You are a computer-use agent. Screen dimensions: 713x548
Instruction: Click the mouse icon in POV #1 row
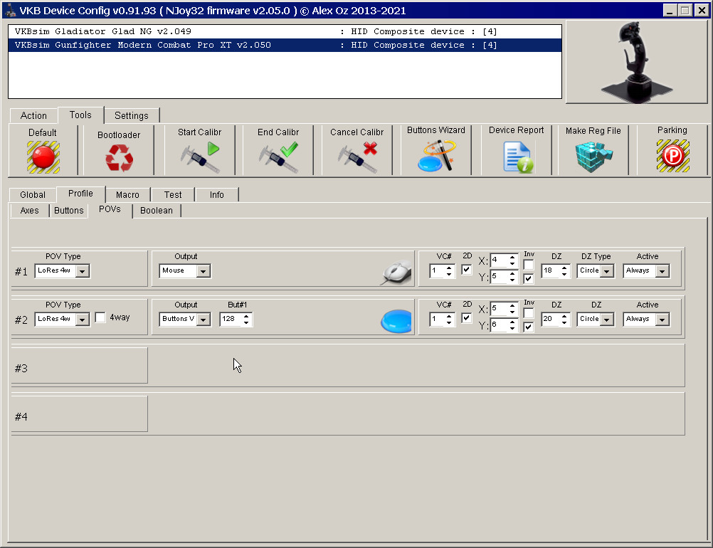click(397, 272)
